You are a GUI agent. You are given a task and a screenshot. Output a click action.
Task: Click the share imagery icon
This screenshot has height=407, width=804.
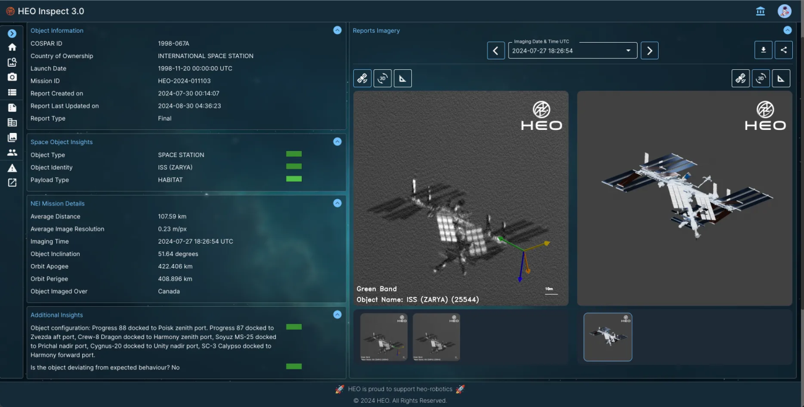[x=784, y=50]
